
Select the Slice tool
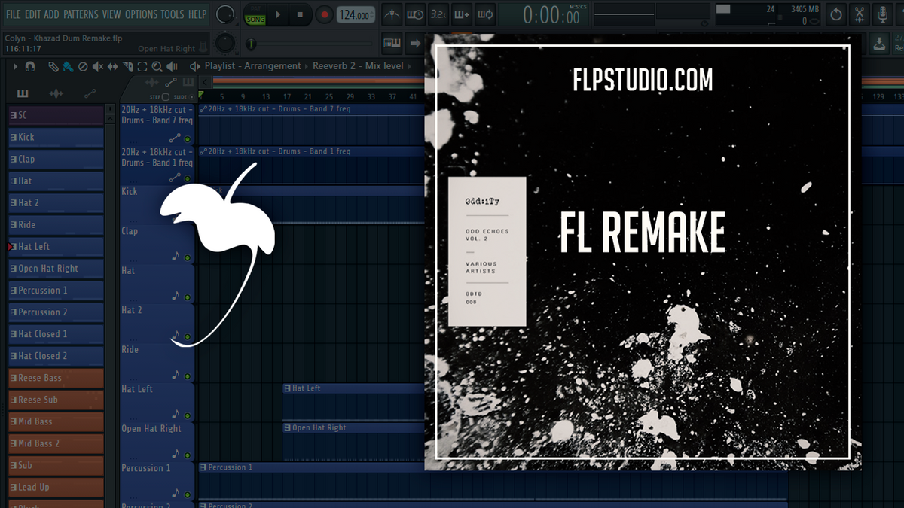pos(127,66)
